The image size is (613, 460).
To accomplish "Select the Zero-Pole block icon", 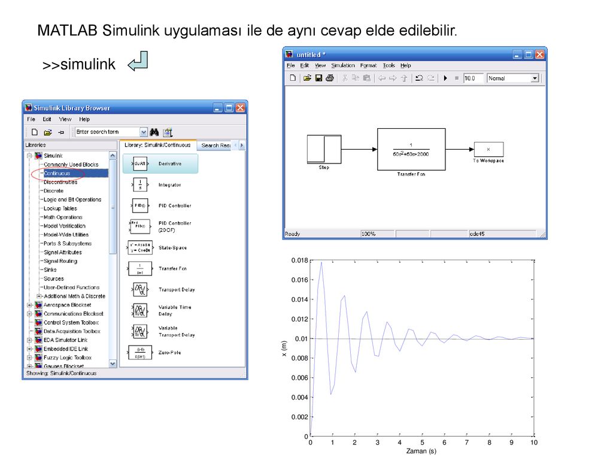I will click(x=140, y=352).
